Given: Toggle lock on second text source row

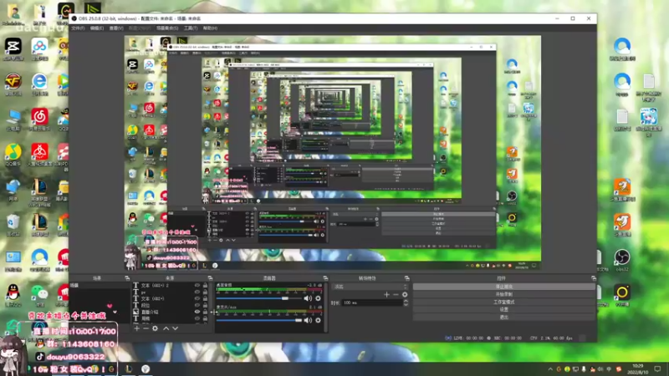Looking at the screenshot, I should pyautogui.click(x=205, y=292).
